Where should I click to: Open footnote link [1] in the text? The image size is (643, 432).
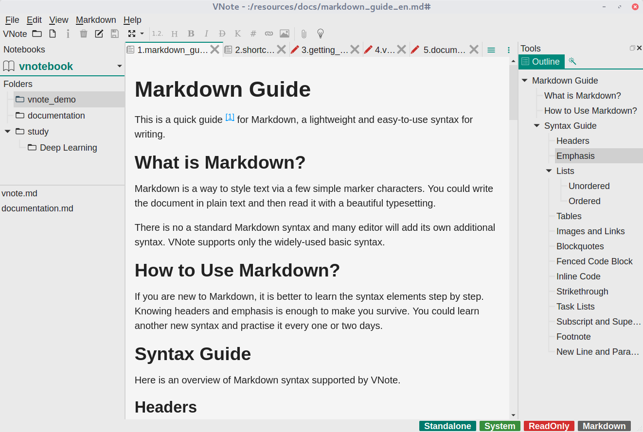tap(230, 117)
